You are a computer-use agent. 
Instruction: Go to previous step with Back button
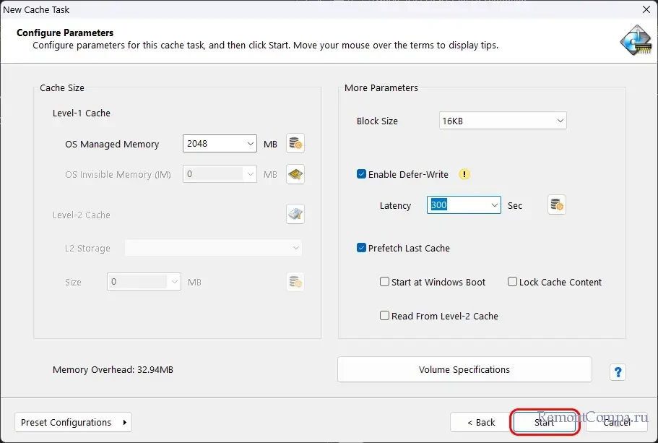coord(481,422)
